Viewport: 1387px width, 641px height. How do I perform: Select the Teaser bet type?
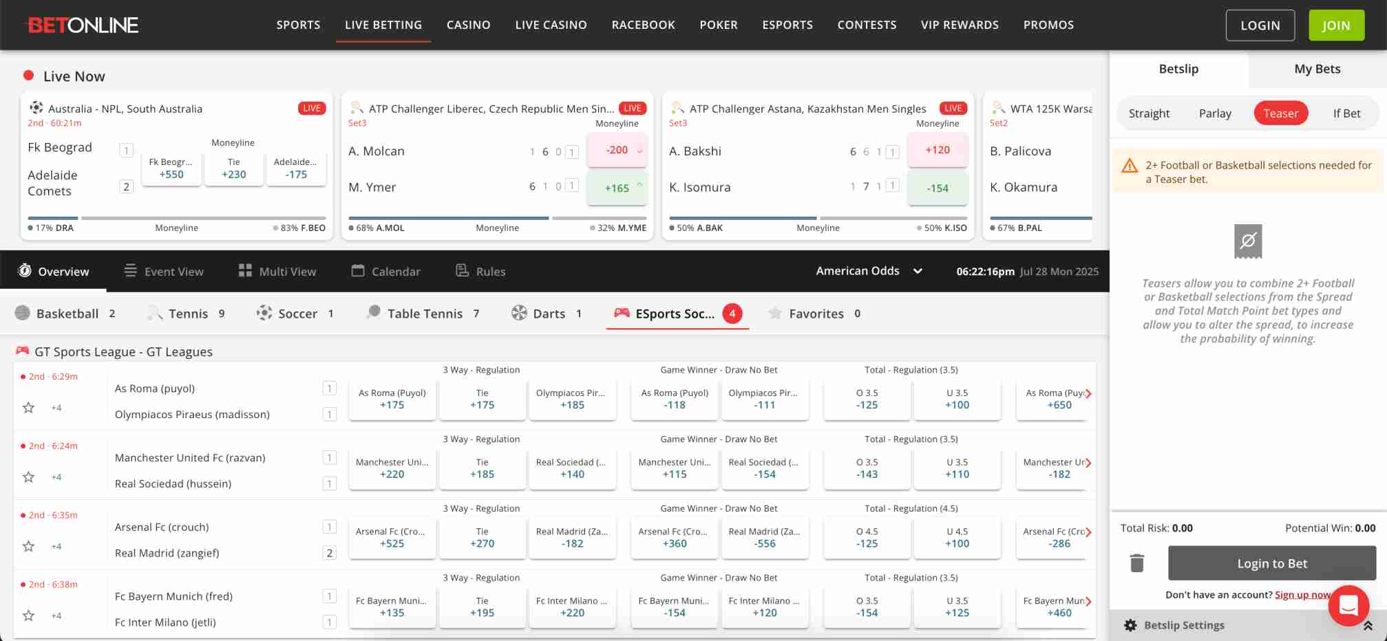point(1280,113)
